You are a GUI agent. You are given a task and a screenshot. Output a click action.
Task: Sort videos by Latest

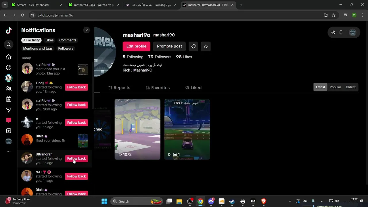(320, 87)
